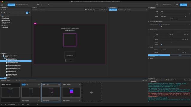
Task: Click the zoom-to-fit icon in 2D toolbar
Action: click(102, 10)
